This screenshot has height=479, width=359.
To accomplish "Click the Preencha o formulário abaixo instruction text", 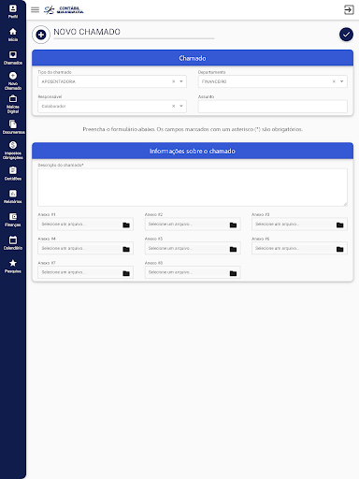I will click(193, 129).
